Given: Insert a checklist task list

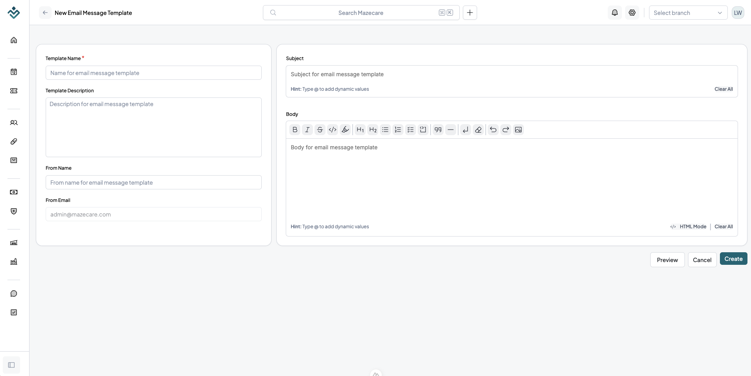Looking at the screenshot, I should [x=411, y=130].
